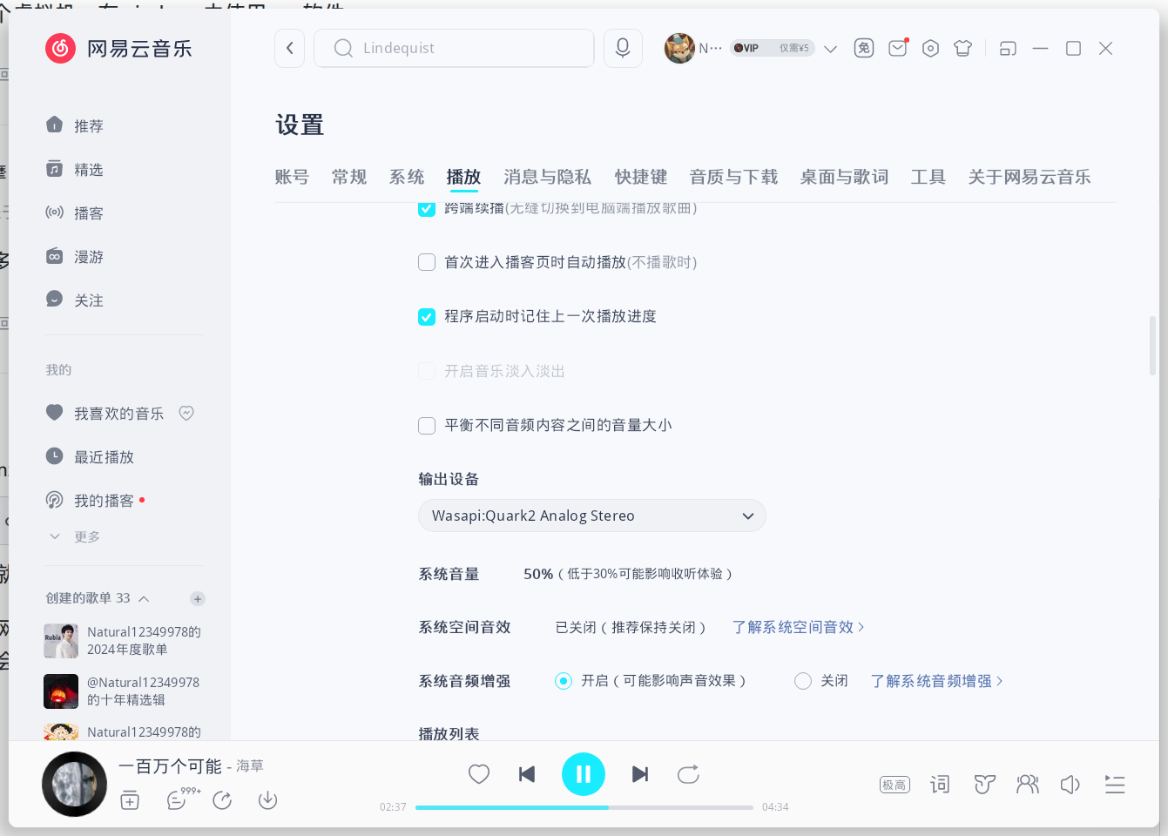Share the current song
Screen dimensions: 1168x836
[x=222, y=800]
